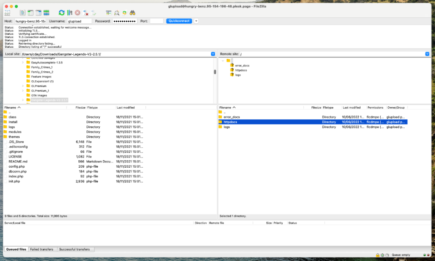Image resolution: width=435 pixels, height=261 pixels.
Task: Open the directory listing filters icon
Action: tap(108, 13)
